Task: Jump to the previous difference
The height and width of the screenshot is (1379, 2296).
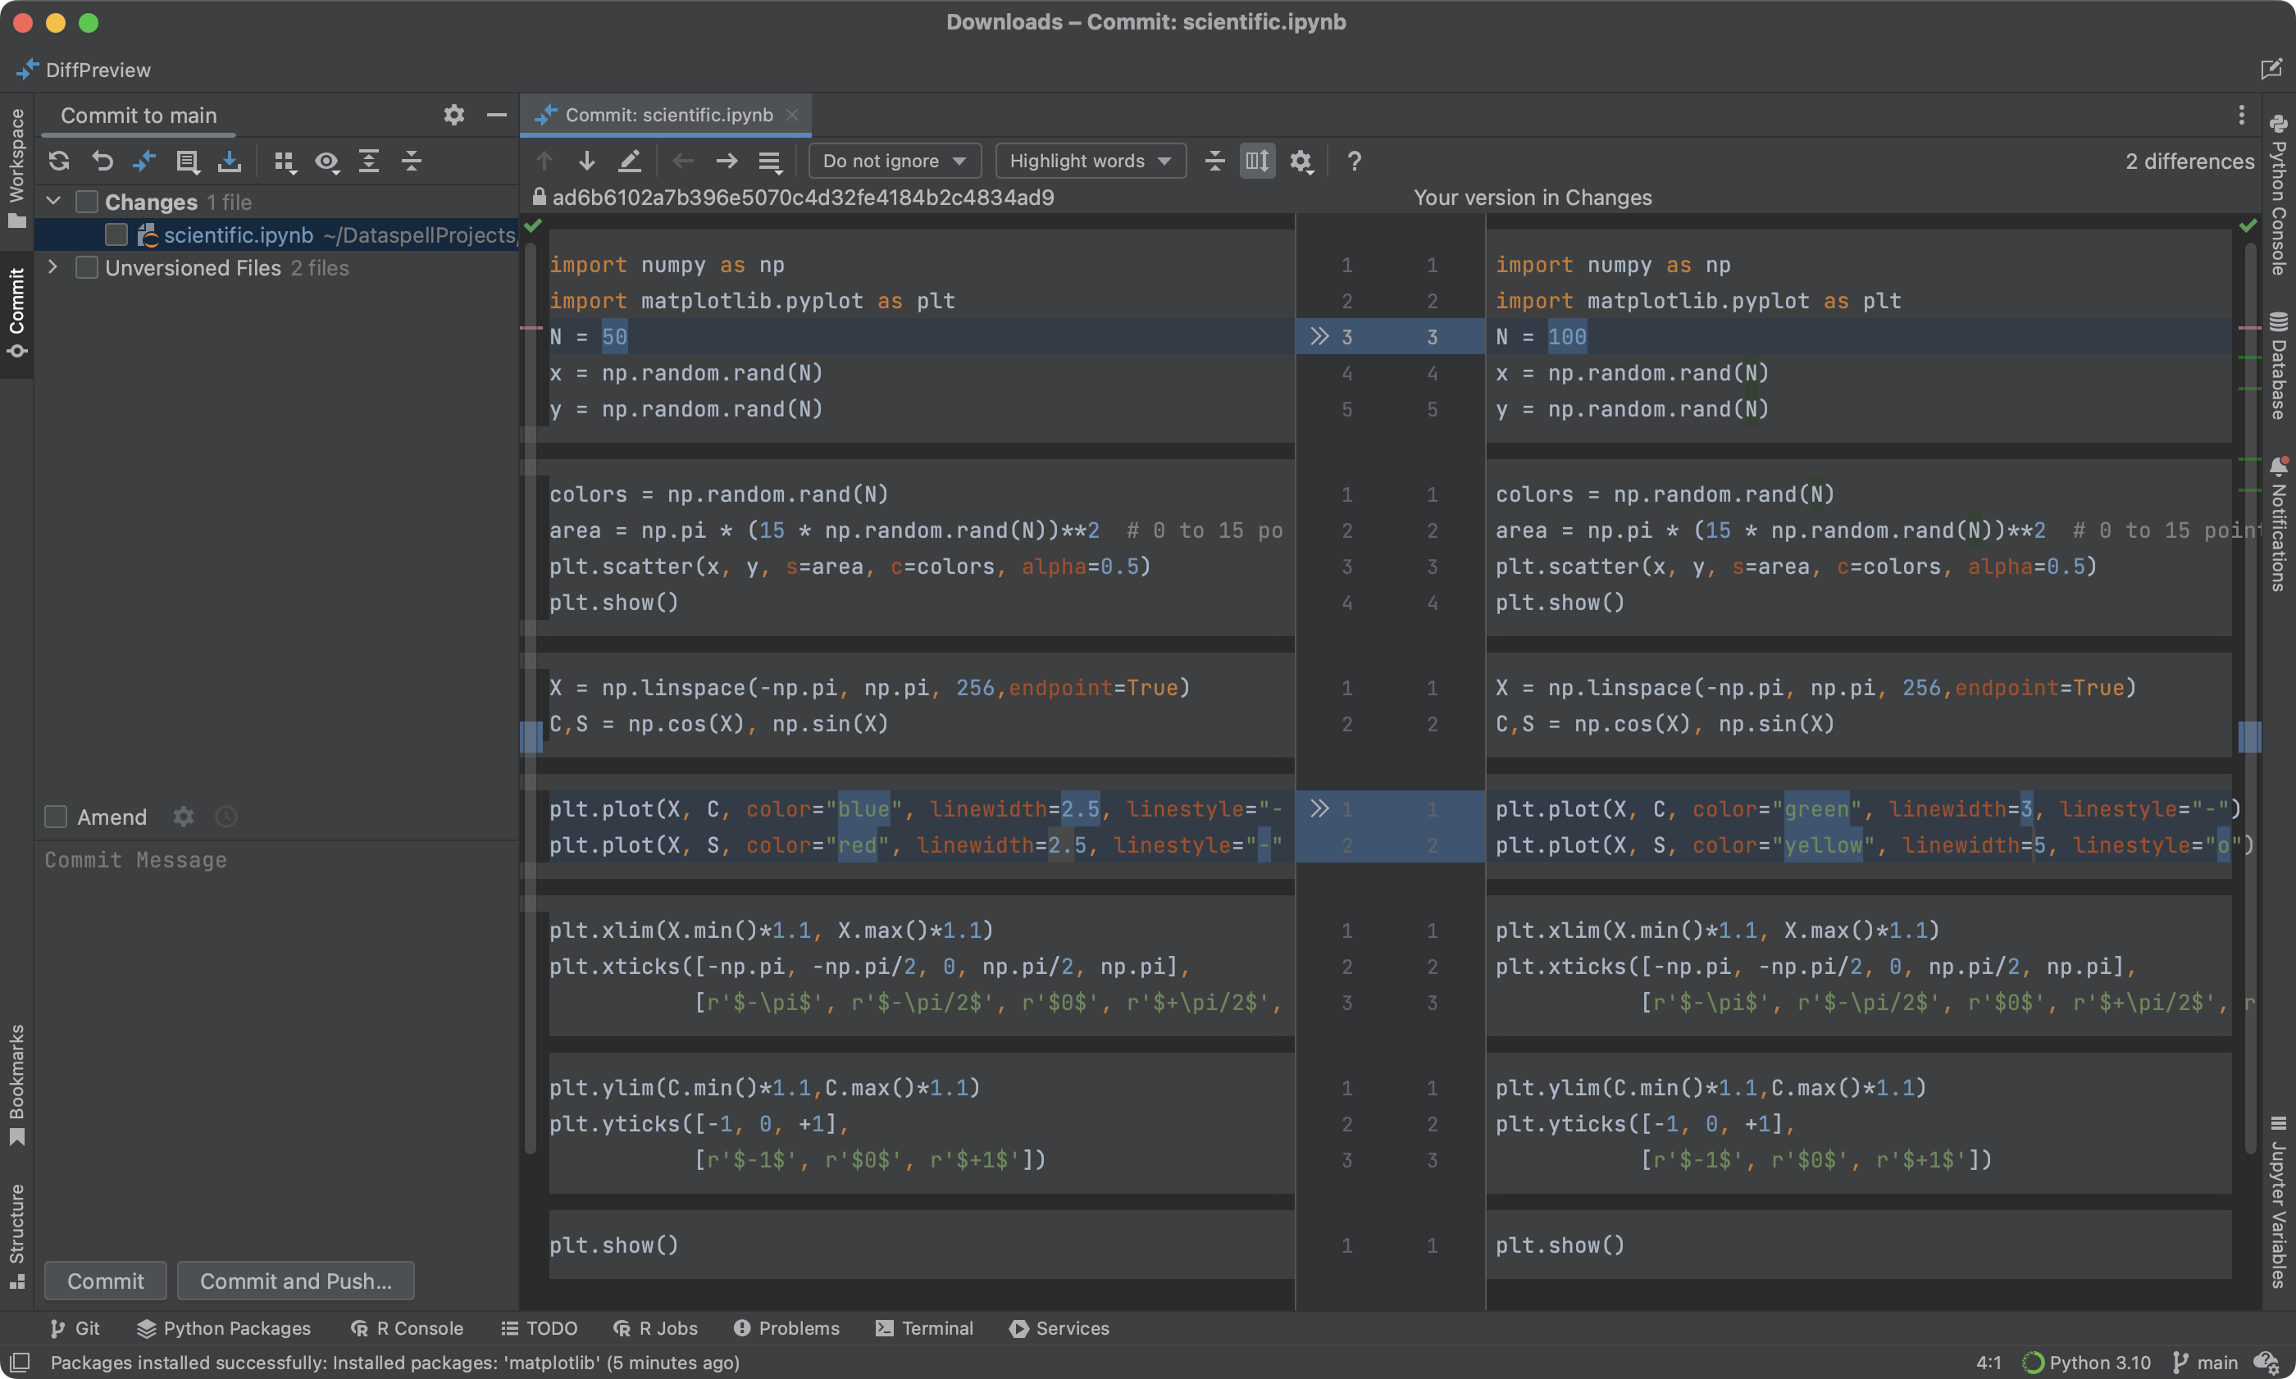Action: click(544, 160)
